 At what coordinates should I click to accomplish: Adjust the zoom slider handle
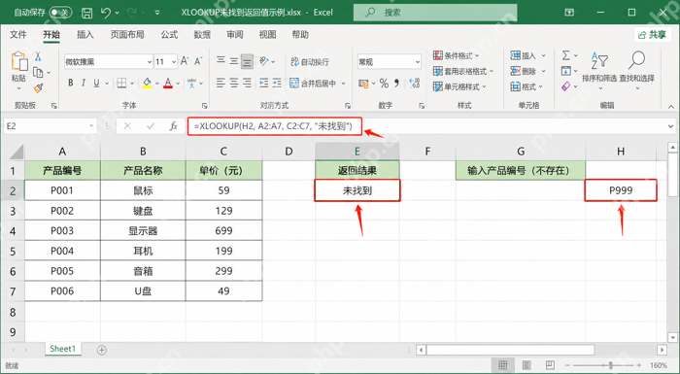click(x=611, y=365)
